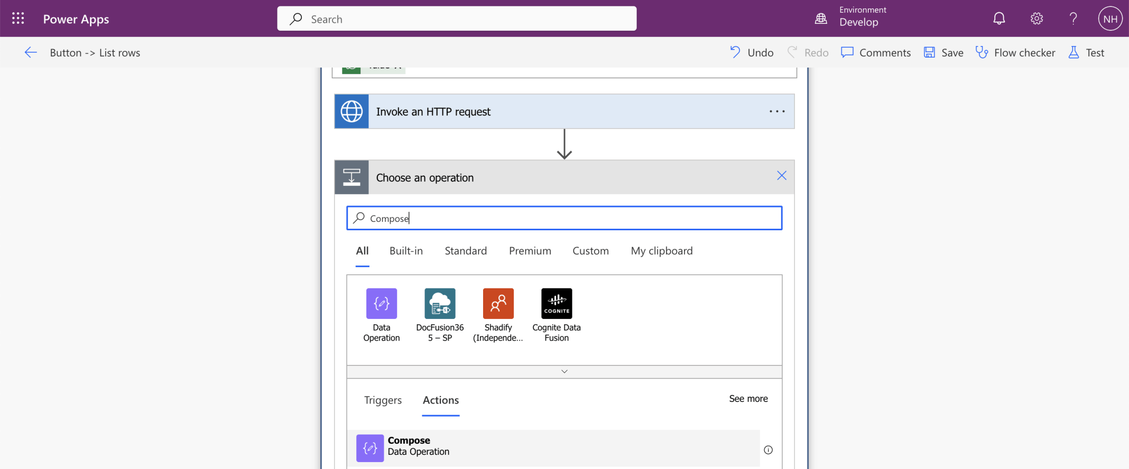Show info for the Compose action
The height and width of the screenshot is (469, 1129).
(x=768, y=450)
